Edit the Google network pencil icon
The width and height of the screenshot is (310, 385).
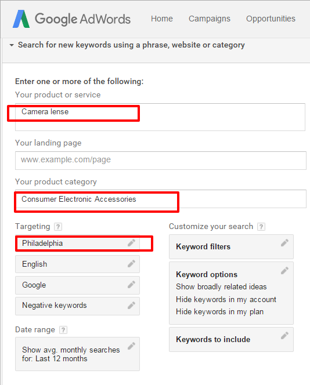[x=131, y=285]
